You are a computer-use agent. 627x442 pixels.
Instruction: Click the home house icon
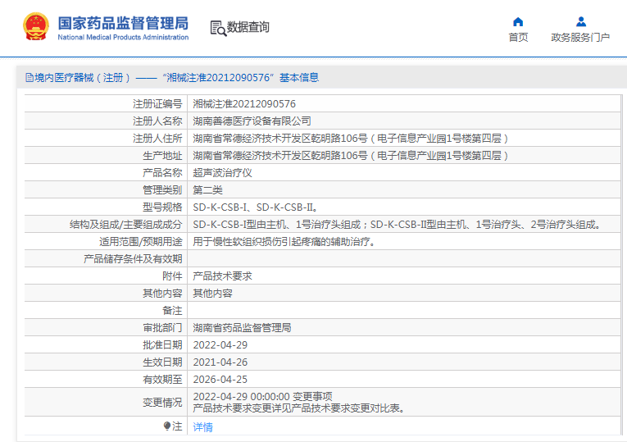tap(518, 21)
